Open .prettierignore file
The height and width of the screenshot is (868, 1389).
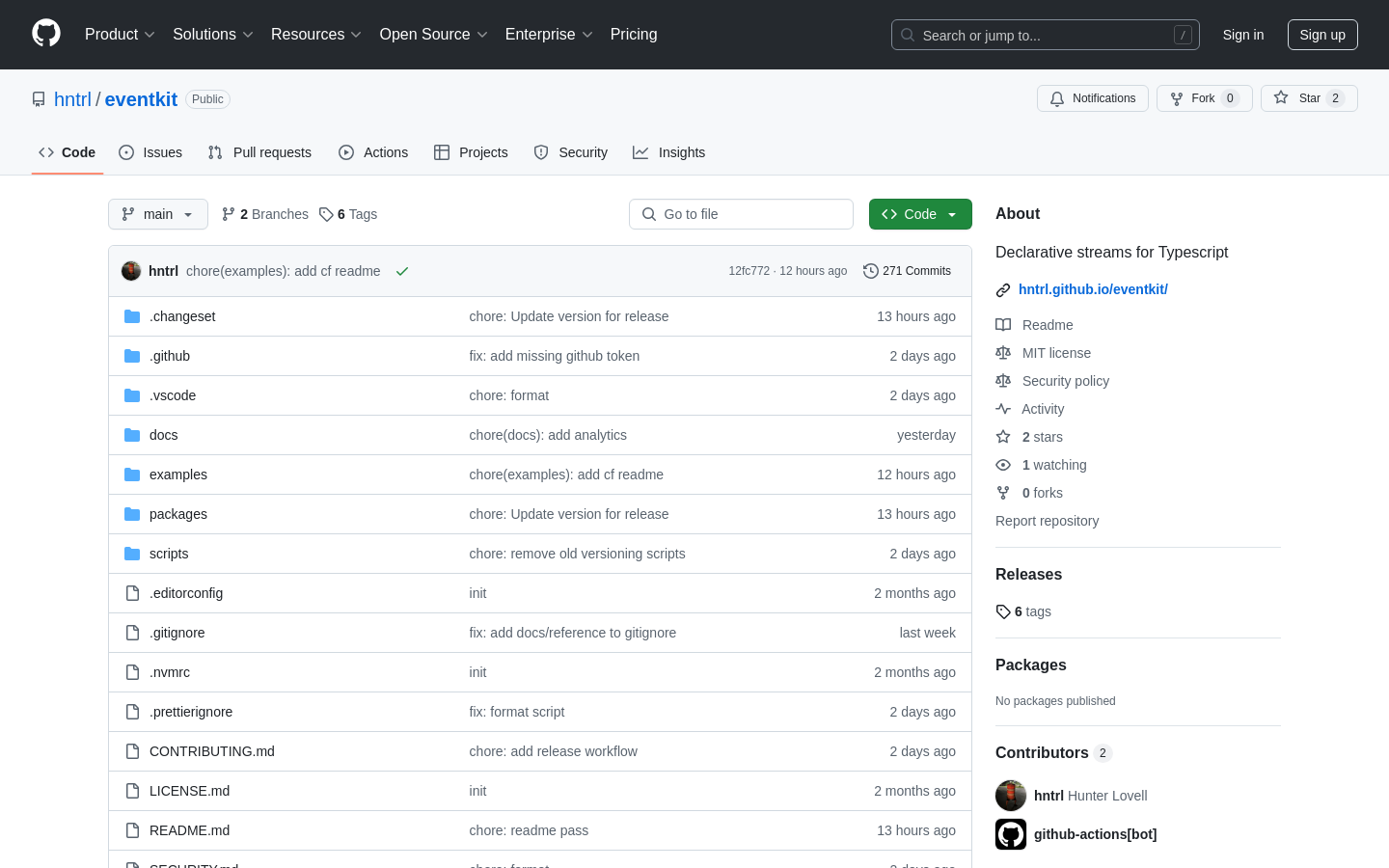[x=191, y=712]
